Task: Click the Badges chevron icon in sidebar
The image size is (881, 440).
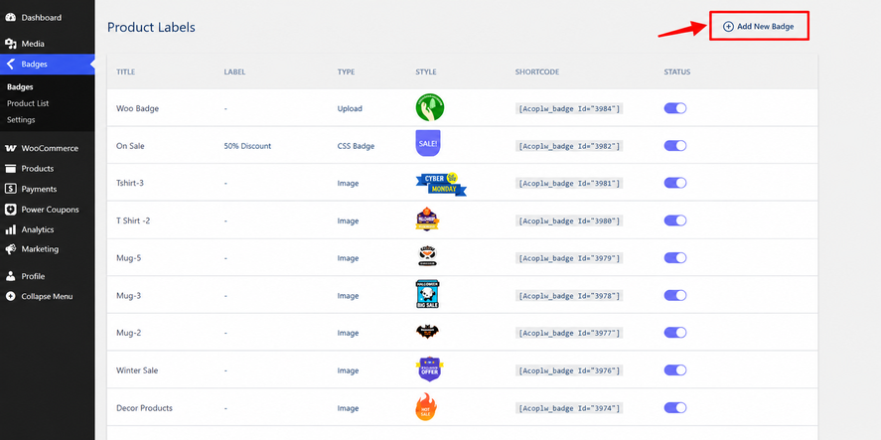Action: 10,64
